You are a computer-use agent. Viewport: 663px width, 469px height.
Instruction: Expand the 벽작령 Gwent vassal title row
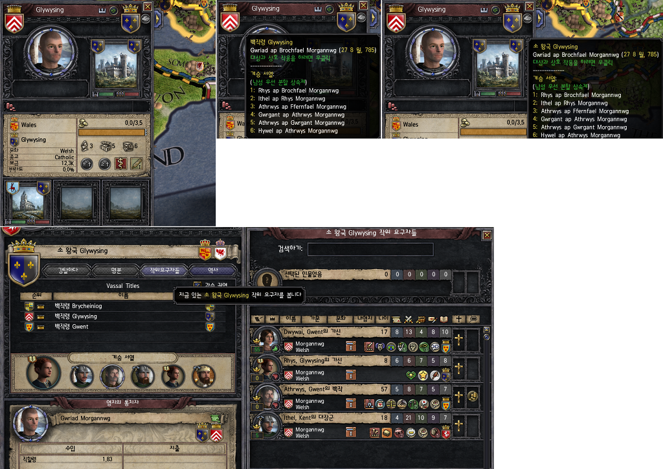(x=122, y=327)
